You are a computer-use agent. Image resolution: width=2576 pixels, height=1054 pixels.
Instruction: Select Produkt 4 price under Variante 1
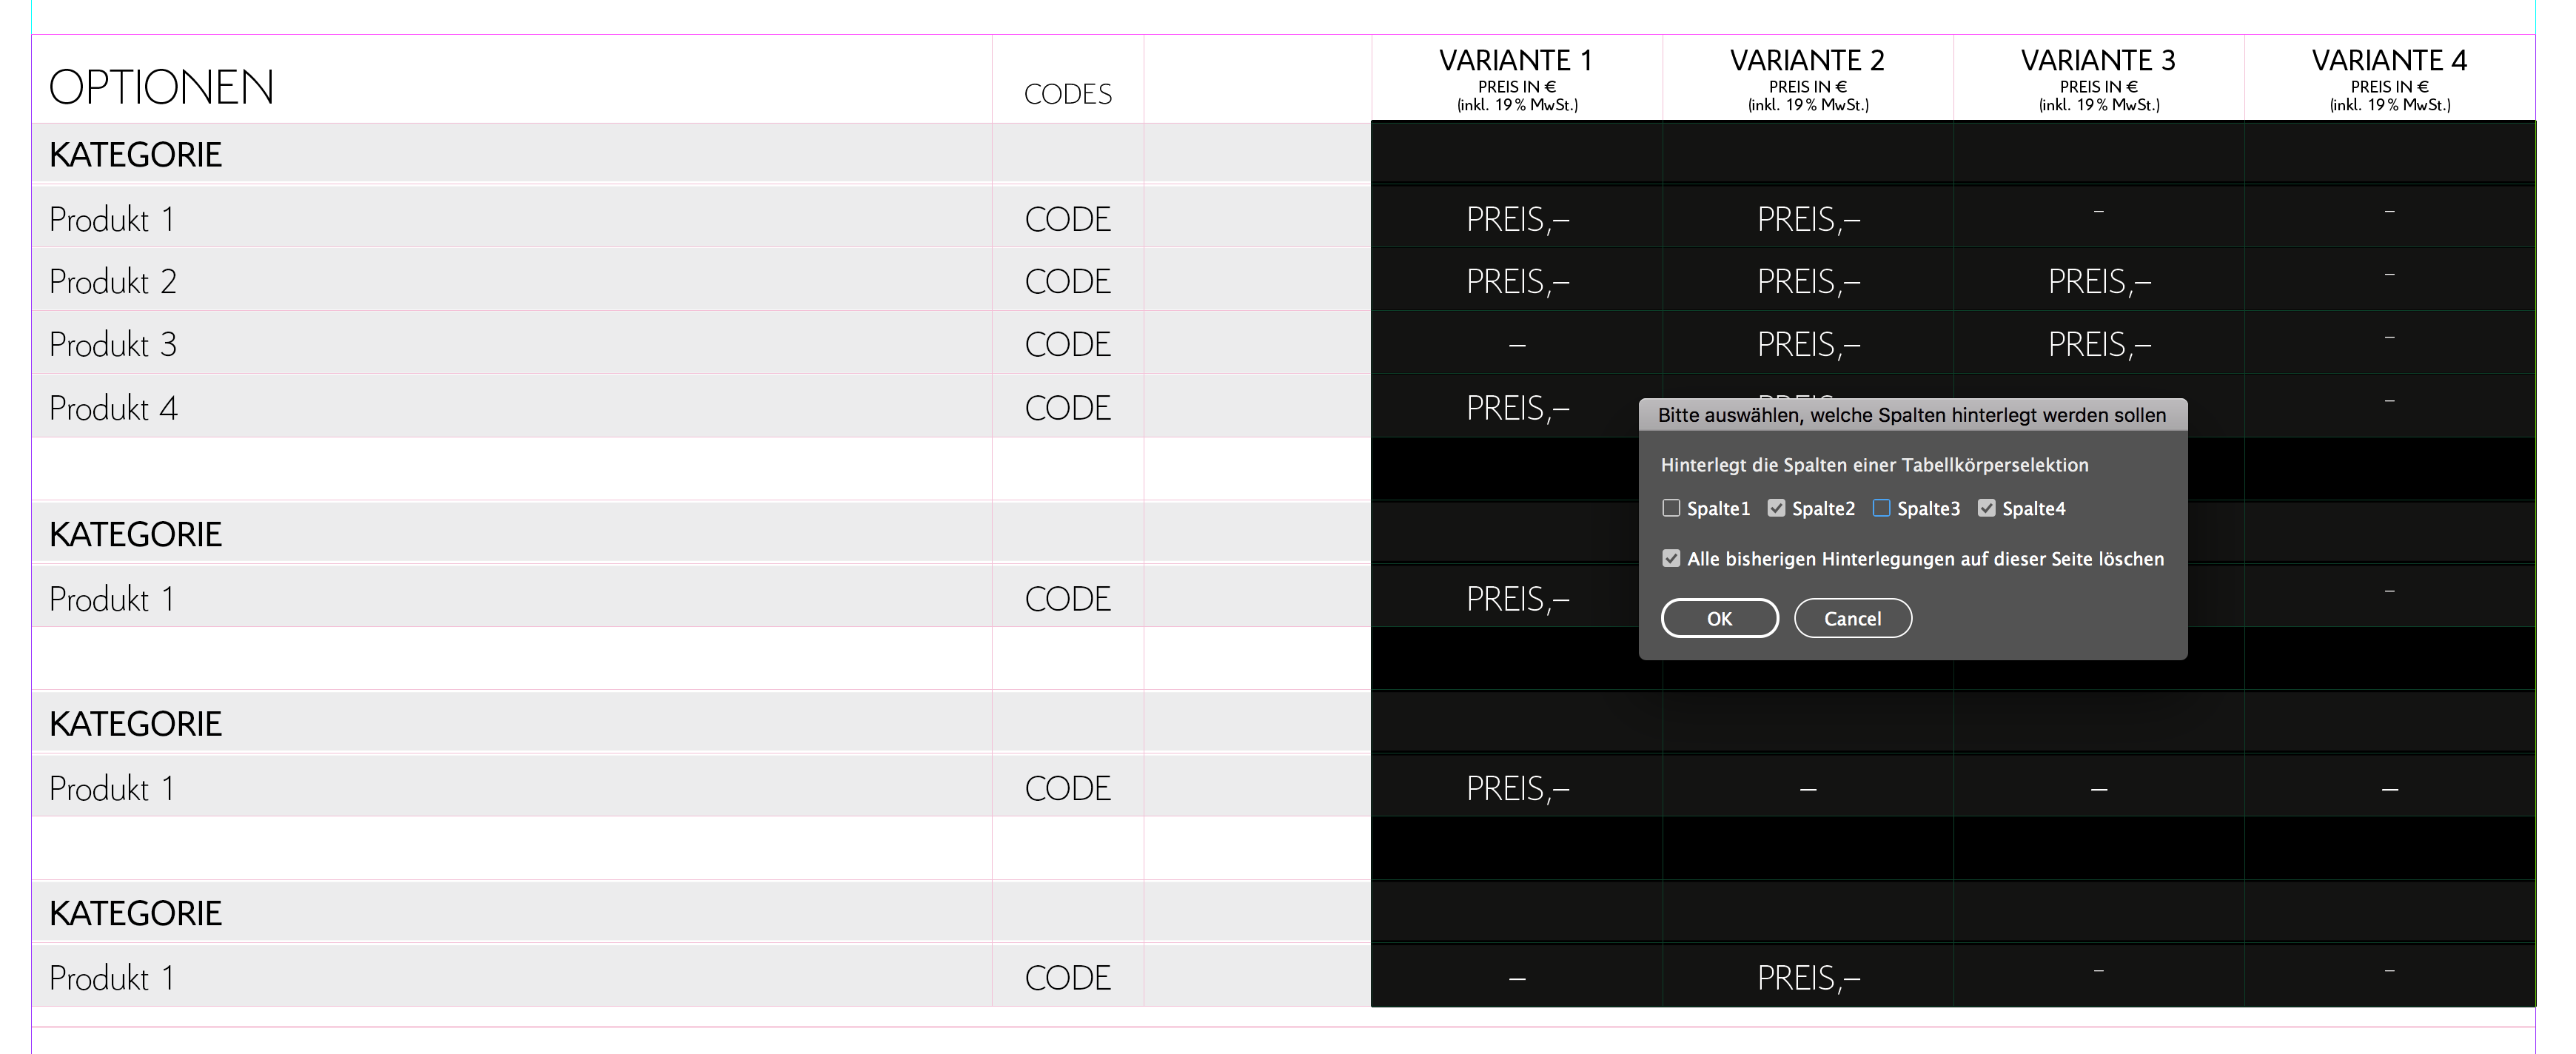(x=1517, y=407)
